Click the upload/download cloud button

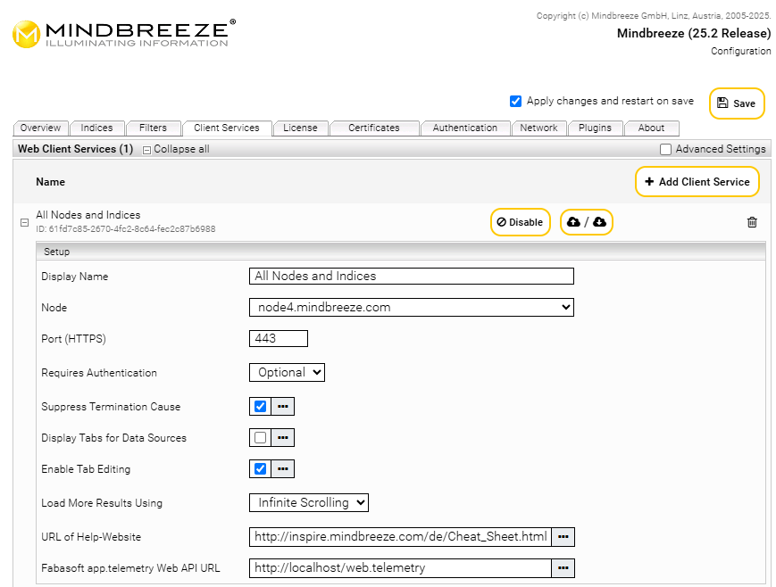[587, 222]
